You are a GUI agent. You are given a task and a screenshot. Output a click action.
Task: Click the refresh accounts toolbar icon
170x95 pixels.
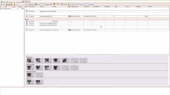click(1, 4)
